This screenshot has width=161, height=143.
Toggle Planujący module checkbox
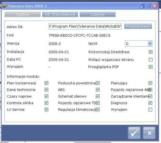click(x=150, y=83)
